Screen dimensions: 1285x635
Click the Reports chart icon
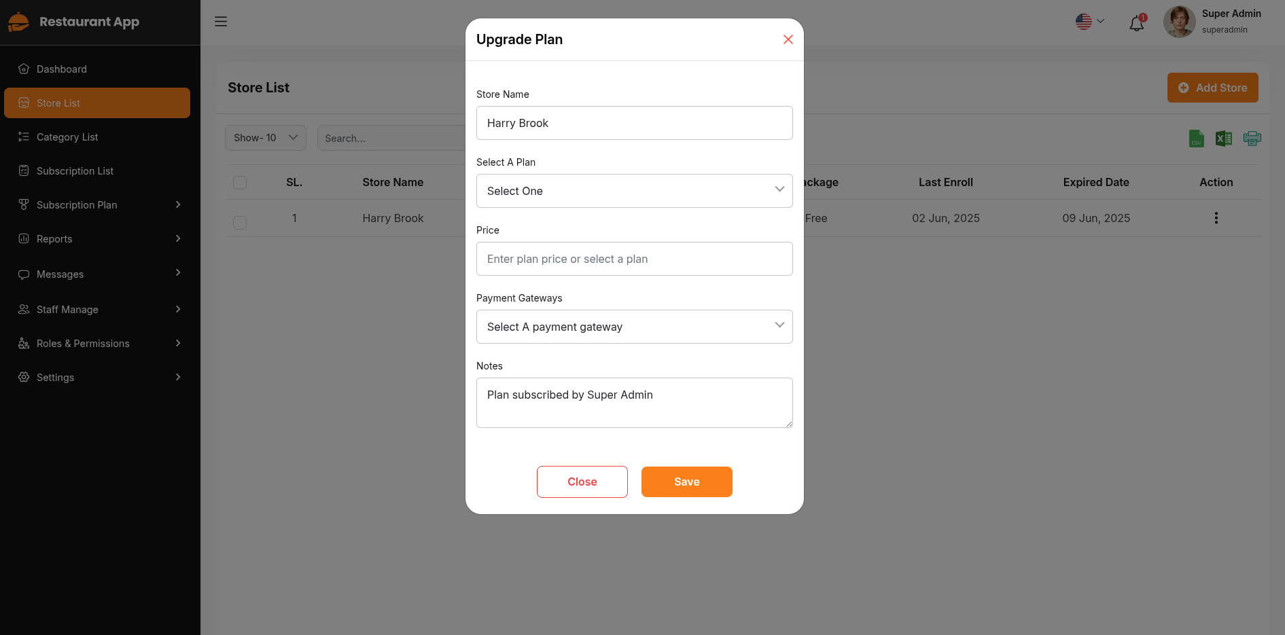click(24, 238)
